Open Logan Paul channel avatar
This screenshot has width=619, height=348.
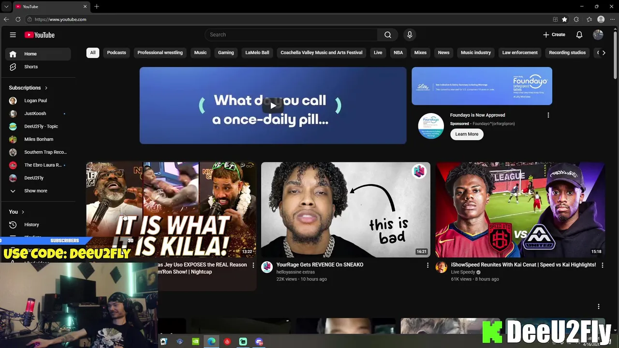[x=13, y=101]
